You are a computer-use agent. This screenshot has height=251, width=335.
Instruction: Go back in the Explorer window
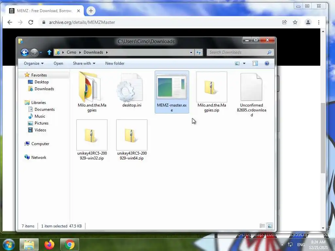tap(25, 52)
